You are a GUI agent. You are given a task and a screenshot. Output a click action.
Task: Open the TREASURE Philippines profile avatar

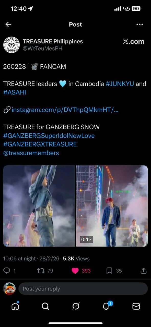click(x=11, y=45)
